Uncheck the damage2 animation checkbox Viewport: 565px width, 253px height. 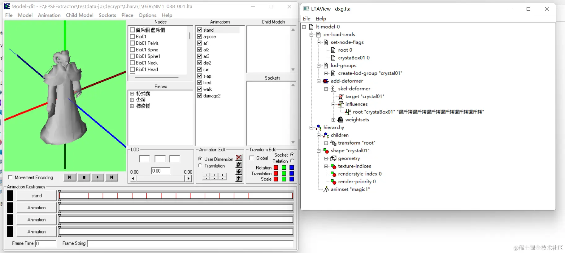pyautogui.click(x=200, y=96)
